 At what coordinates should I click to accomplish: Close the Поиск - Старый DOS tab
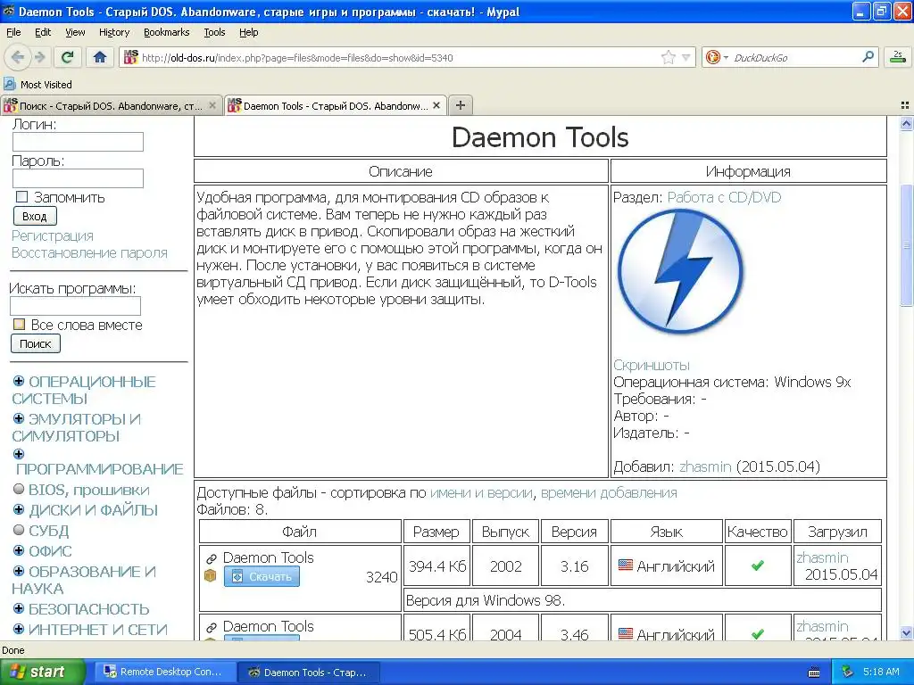212,105
